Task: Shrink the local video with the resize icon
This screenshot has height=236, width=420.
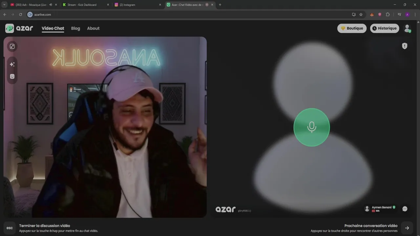Action: pyautogui.click(x=12, y=47)
